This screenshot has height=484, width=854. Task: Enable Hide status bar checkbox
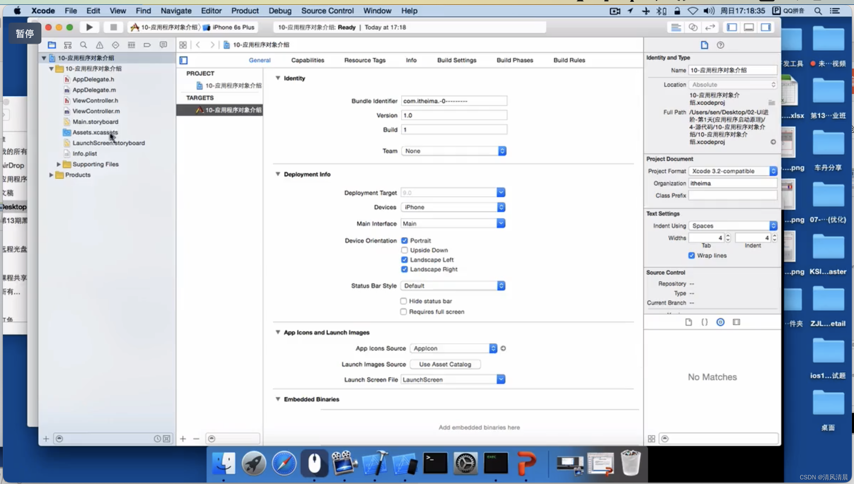point(404,301)
